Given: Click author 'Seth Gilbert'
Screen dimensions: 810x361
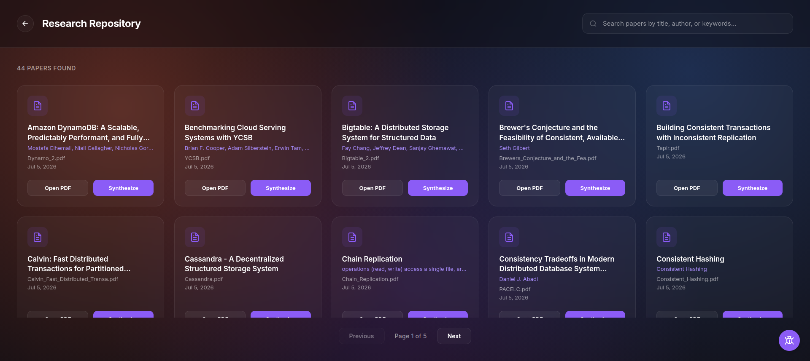Looking at the screenshot, I should pos(514,148).
